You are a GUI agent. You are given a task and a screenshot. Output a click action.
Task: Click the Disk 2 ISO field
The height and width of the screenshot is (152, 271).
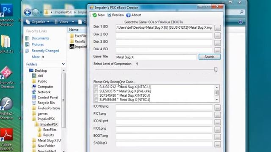[164, 35]
